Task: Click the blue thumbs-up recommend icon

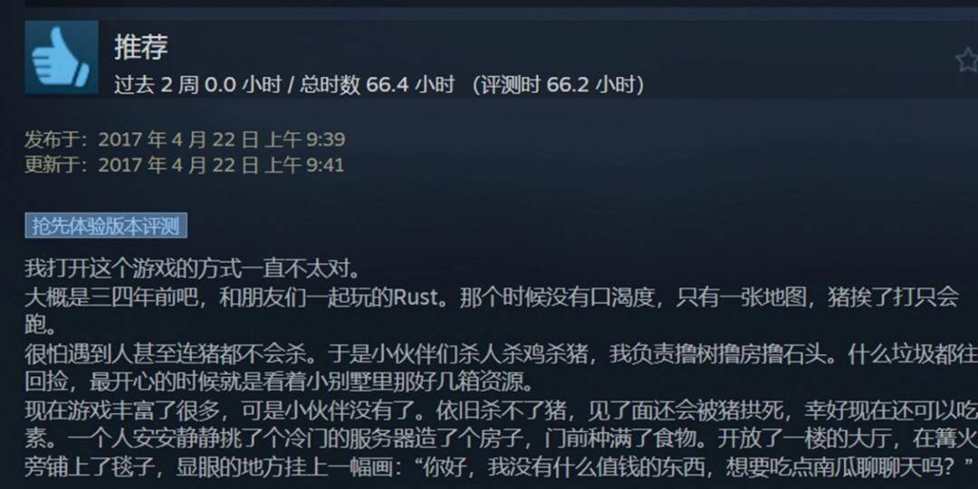Action: click(x=62, y=57)
